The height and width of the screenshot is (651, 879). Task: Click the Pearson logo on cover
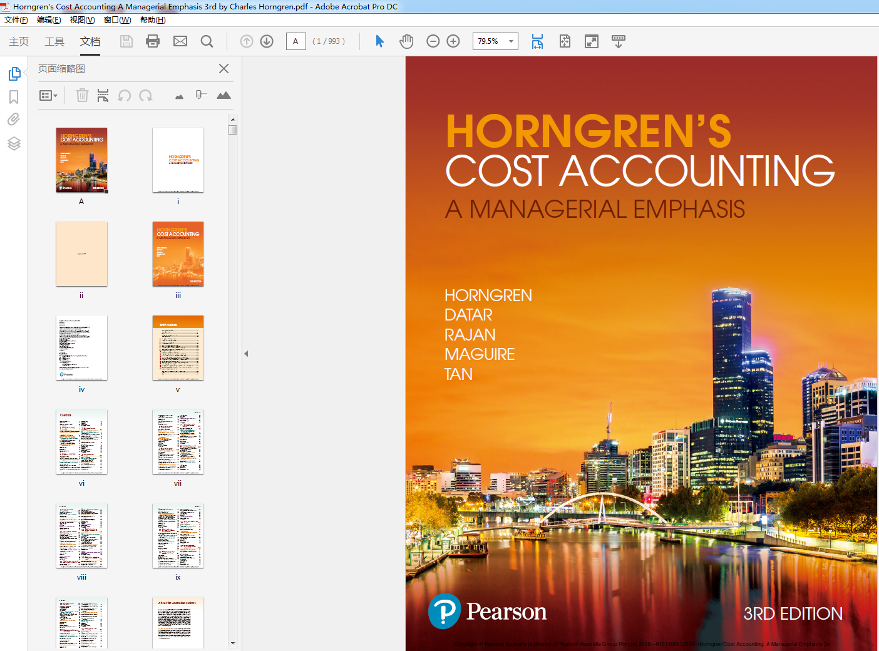tap(487, 611)
